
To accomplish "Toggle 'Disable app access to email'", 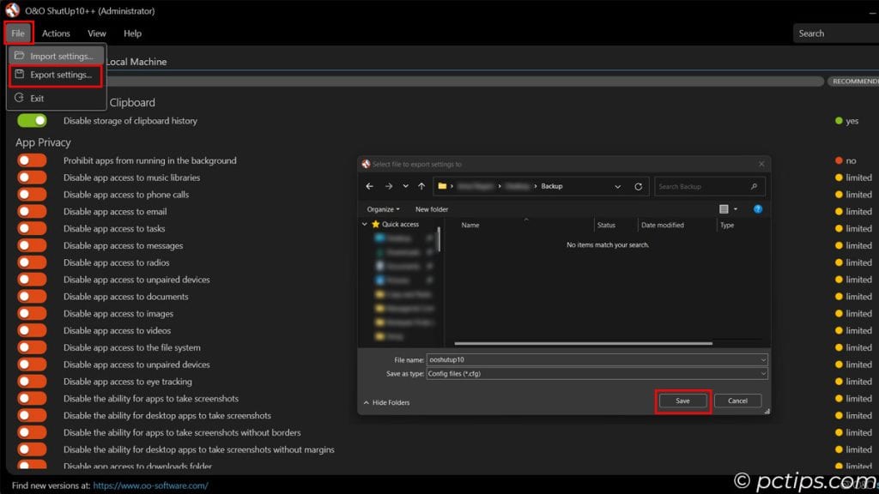I will (32, 212).
